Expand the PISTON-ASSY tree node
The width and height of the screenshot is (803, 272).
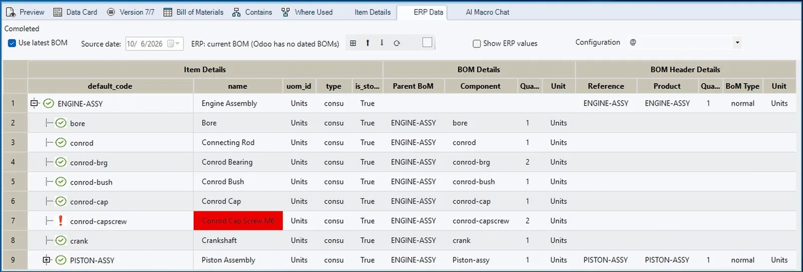tap(47, 260)
